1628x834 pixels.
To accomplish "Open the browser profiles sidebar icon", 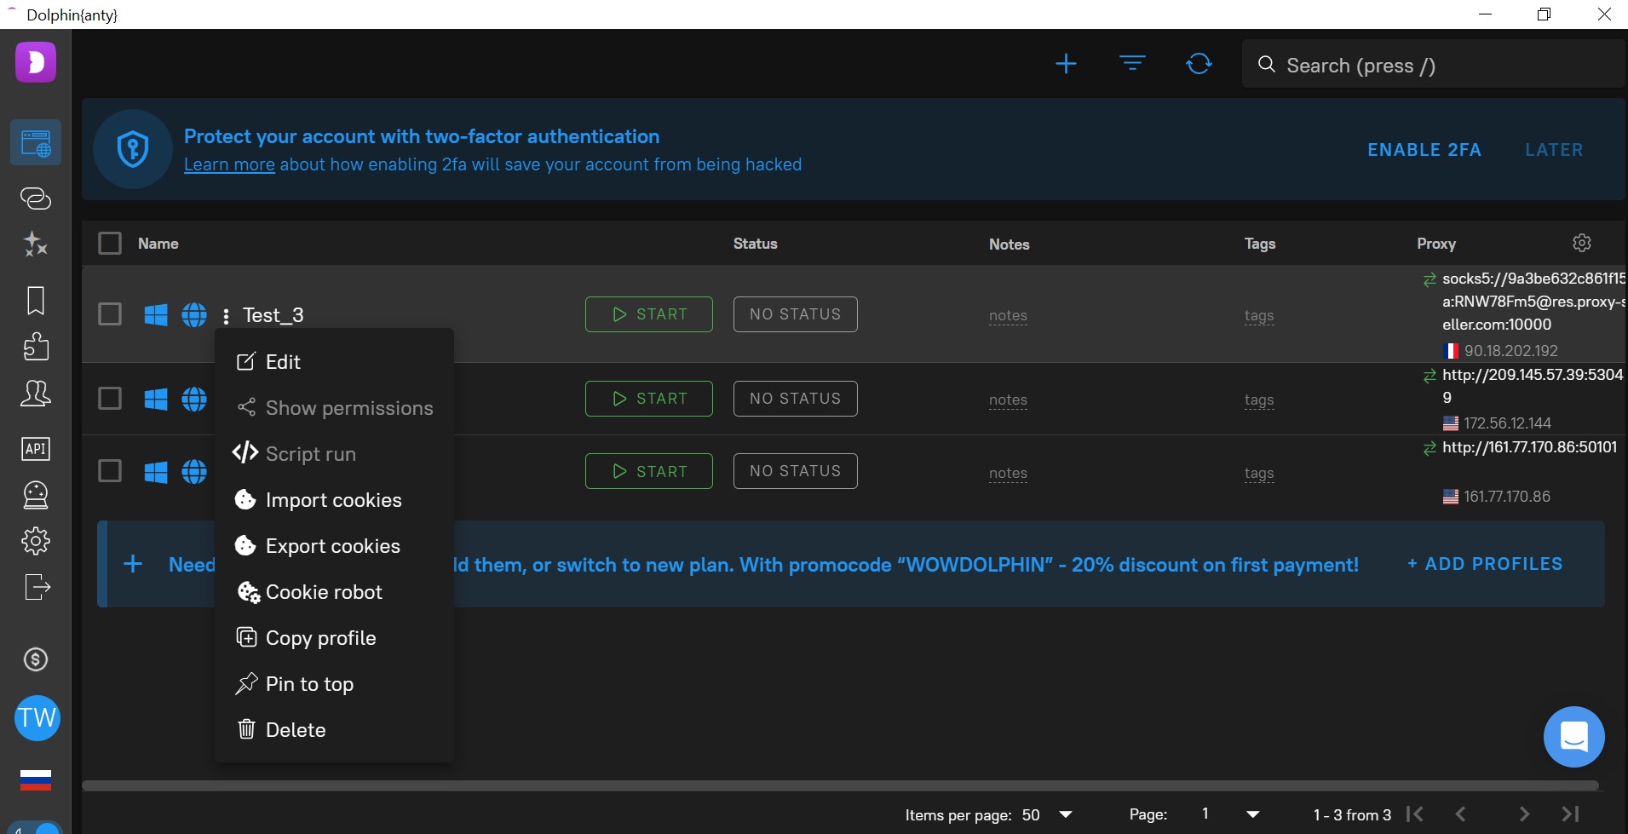I will click(x=36, y=142).
